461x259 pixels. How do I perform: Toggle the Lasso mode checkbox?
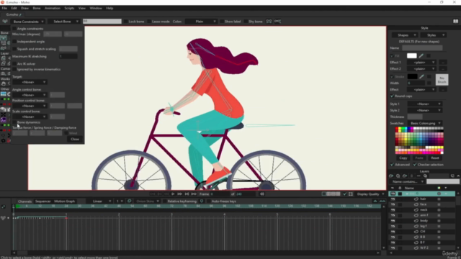[x=149, y=22]
